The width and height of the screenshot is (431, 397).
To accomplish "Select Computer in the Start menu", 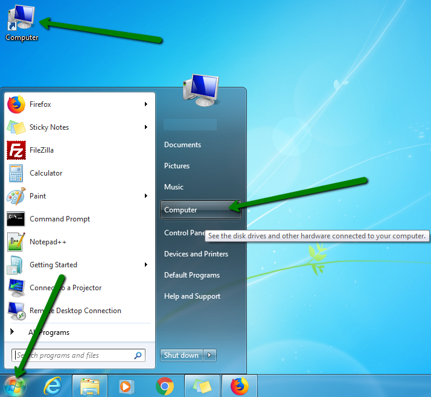I will pos(200,210).
